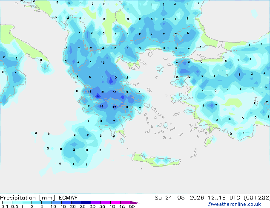
Task: Click the '18' precipitation value on the map
Action: click(x=102, y=107)
